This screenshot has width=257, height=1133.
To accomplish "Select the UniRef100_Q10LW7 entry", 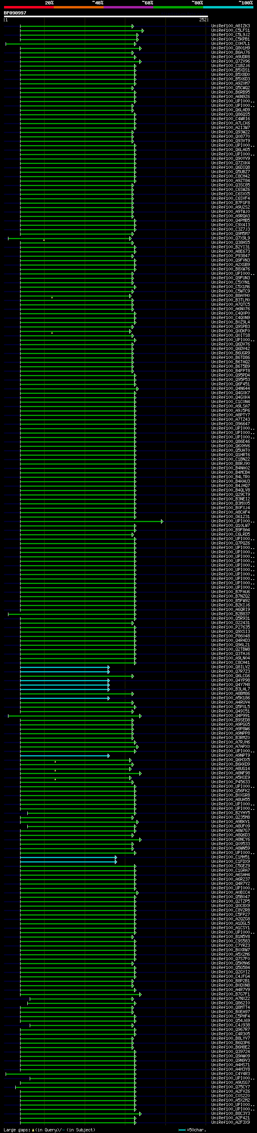I will 230,525.
